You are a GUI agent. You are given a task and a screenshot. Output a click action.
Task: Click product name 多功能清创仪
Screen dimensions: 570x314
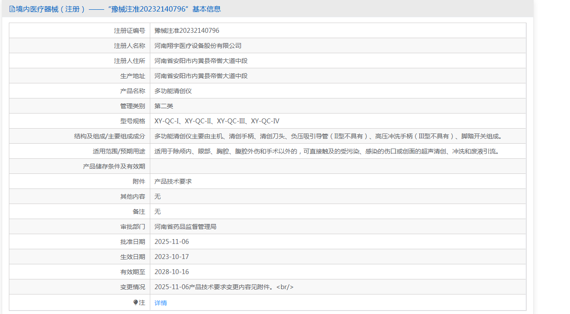pos(173,91)
